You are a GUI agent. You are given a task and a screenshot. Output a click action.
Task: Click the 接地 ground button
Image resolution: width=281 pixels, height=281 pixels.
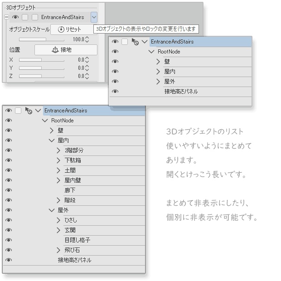(x=66, y=50)
